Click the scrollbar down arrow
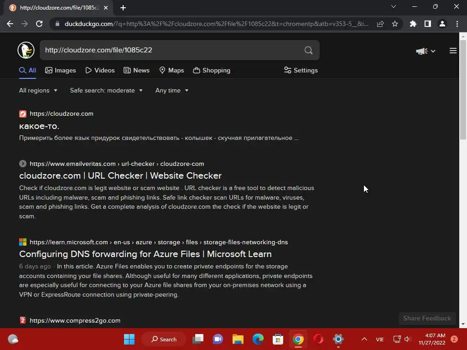Image resolution: width=467 pixels, height=350 pixels. [463, 324]
